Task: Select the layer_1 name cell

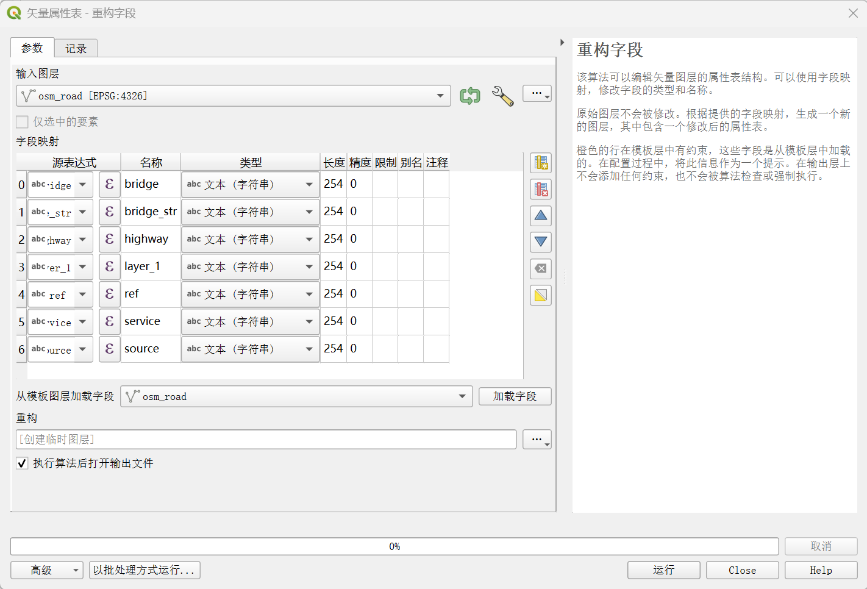Action: click(x=151, y=266)
